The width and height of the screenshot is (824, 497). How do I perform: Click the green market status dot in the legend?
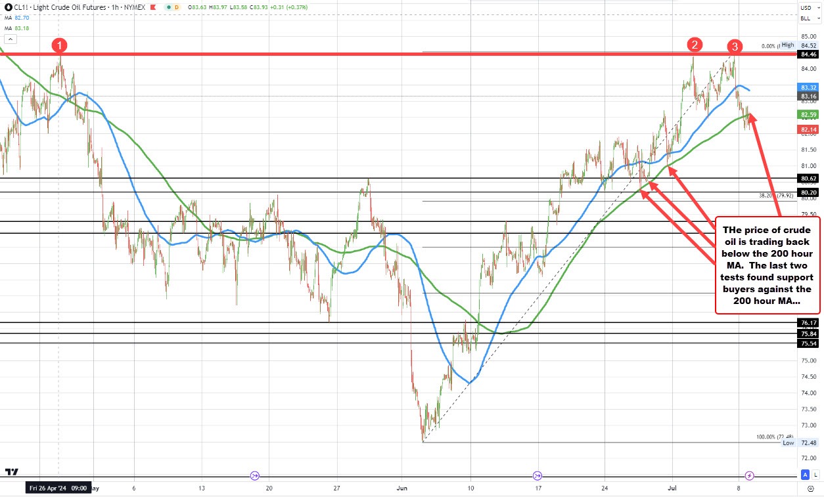pos(169,7)
